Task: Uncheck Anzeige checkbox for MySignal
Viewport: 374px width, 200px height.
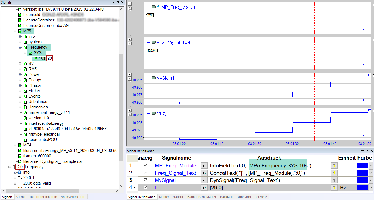Action: 145,180
